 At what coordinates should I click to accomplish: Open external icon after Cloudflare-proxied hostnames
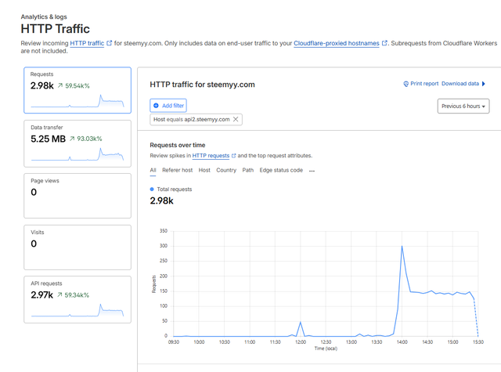click(x=384, y=43)
